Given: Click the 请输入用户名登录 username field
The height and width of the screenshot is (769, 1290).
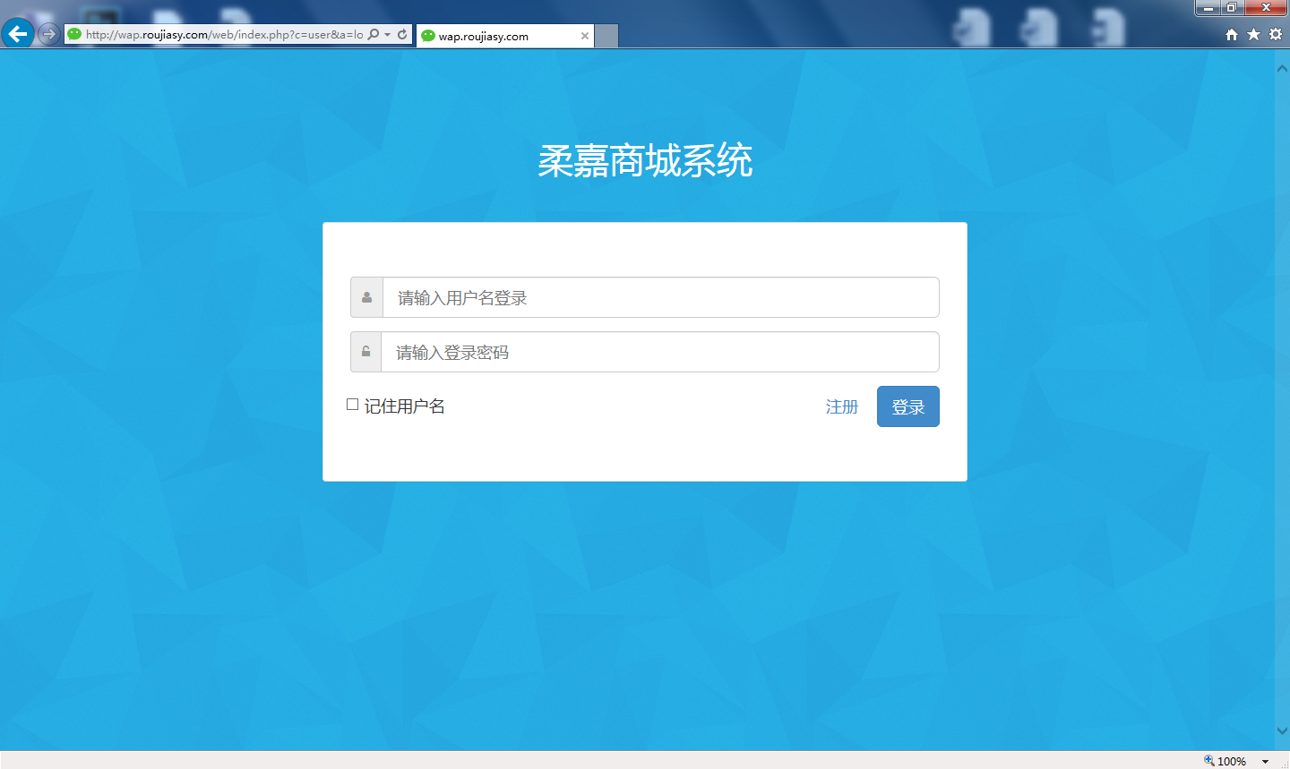Looking at the screenshot, I should pos(660,297).
